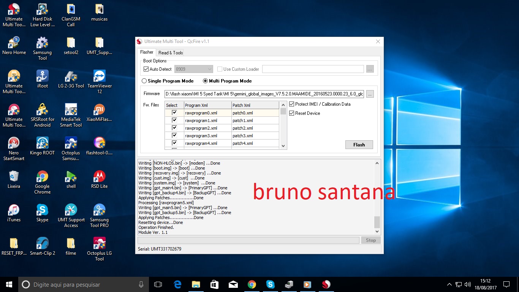This screenshot has width=519, height=292.
Task: Launch LG 2-3G Tool shortcut
Action: point(71,79)
